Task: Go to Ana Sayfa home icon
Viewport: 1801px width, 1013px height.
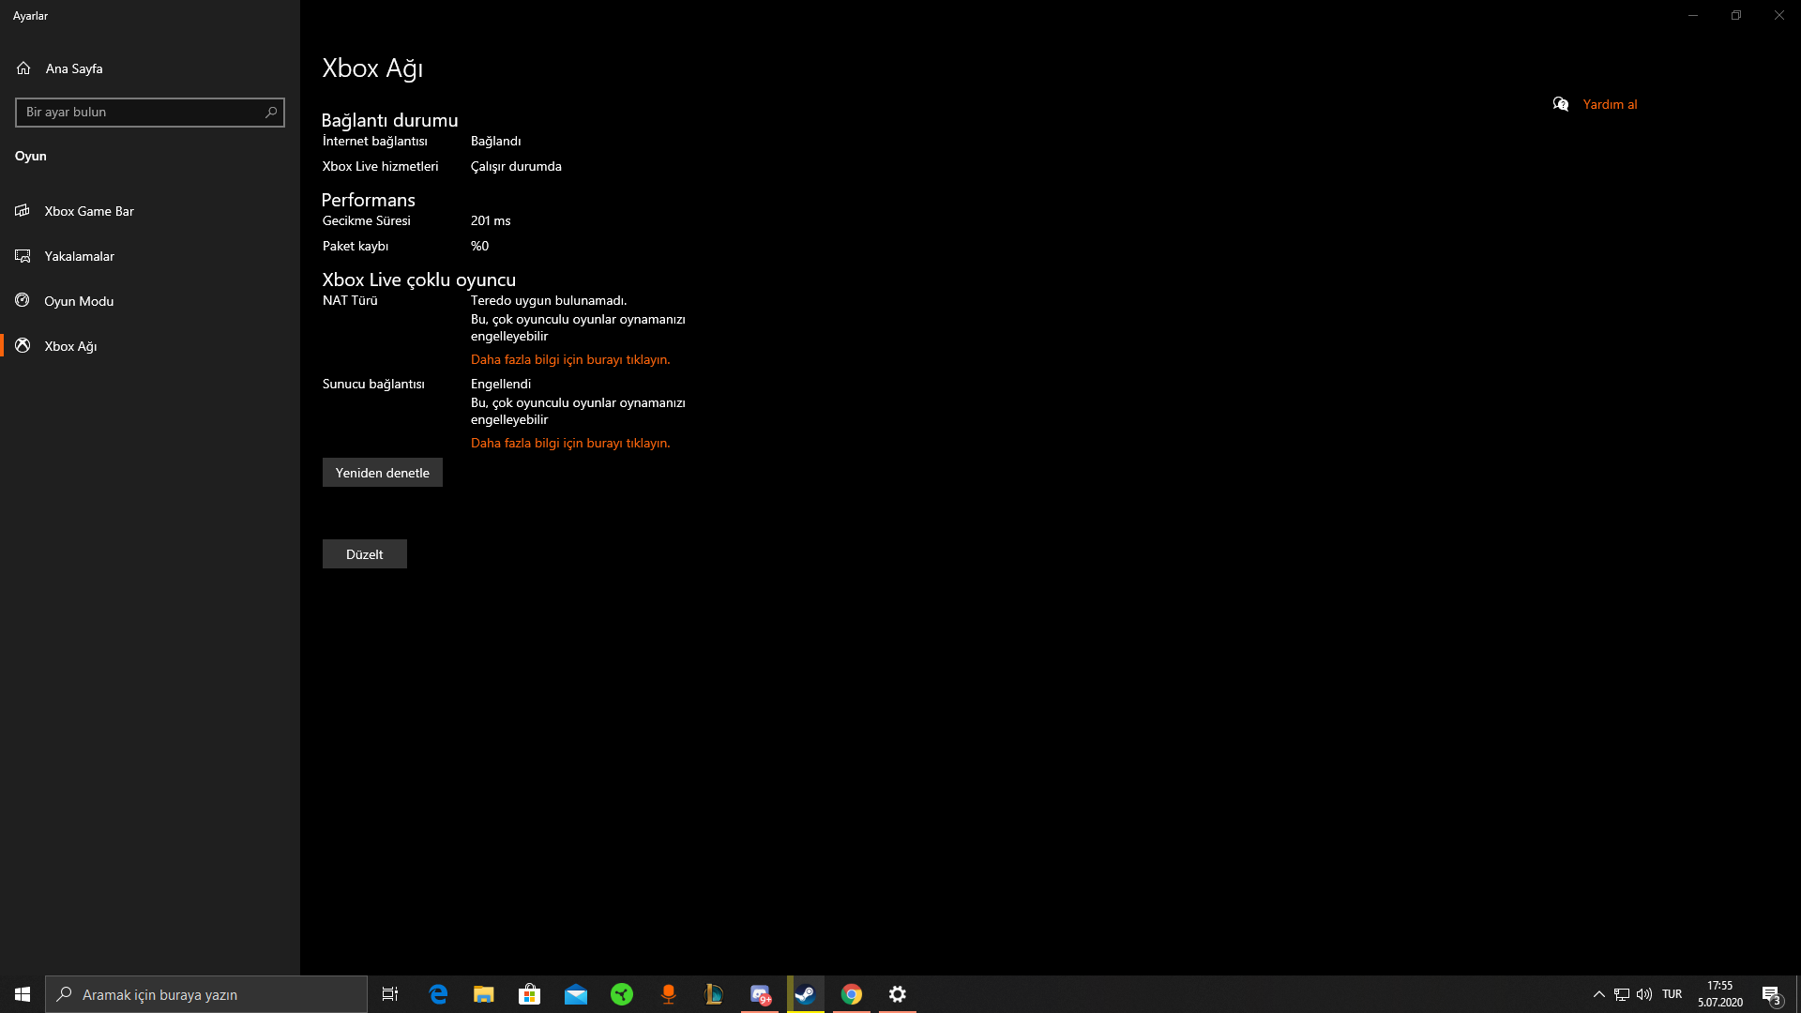Action: 23,68
